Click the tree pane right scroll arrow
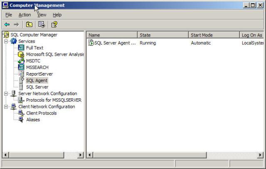 80,155
